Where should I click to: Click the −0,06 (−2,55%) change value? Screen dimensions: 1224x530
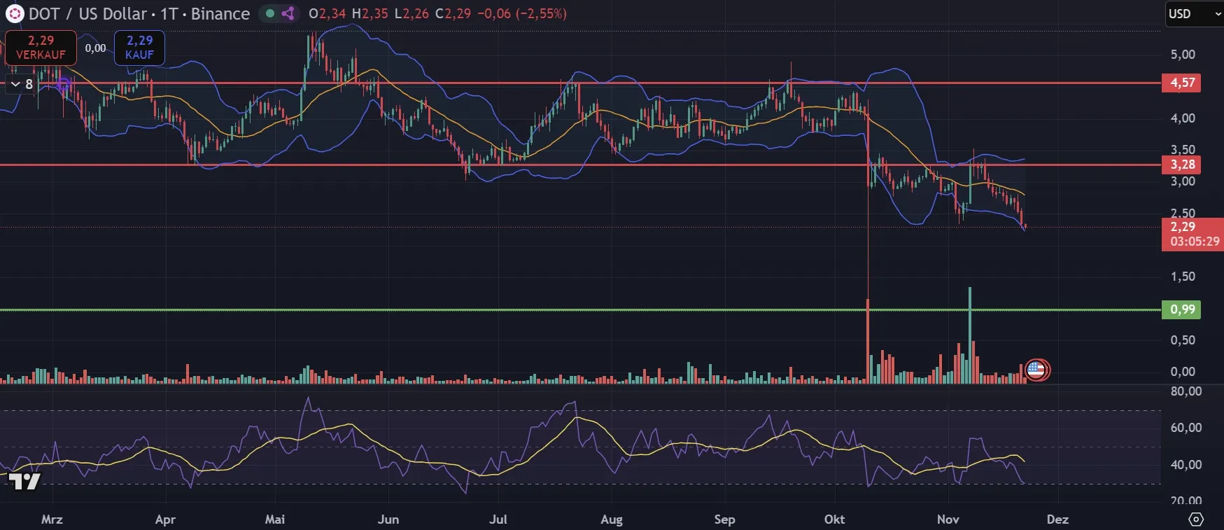(522, 13)
